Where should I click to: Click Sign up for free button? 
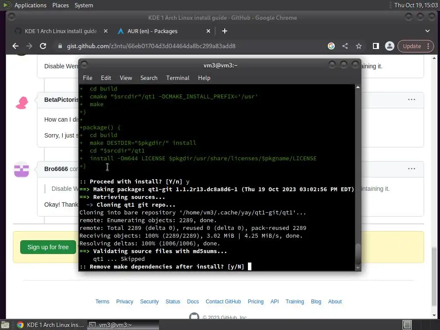48,247
